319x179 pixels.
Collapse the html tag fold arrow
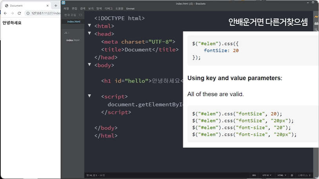point(89,25)
